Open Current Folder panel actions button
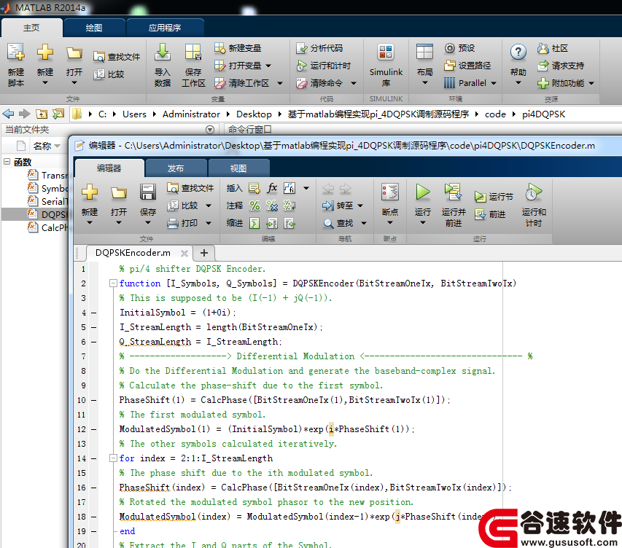The height and width of the screenshot is (548, 622). [210, 129]
